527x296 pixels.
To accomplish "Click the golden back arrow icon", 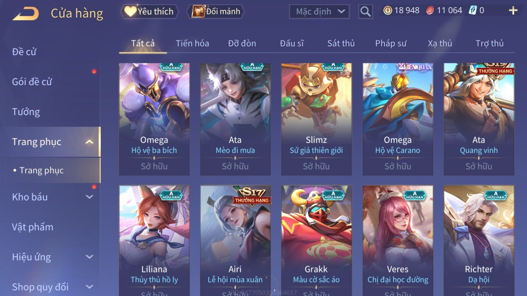I will [x=26, y=14].
